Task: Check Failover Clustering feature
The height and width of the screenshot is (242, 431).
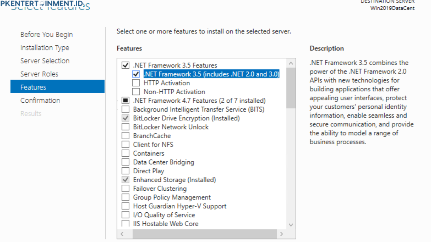Action: pos(126,189)
